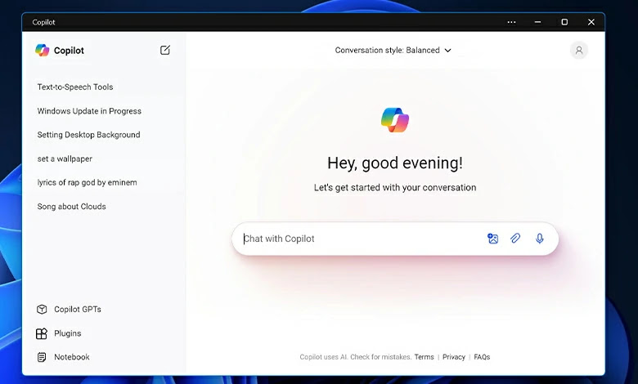This screenshot has height=384, width=638.
Task: Click the Hey, good evening! heading
Action: click(x=395, y=163)
